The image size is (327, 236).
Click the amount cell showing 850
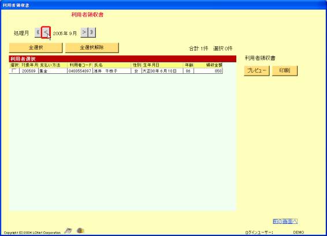(x=208, y=71)
